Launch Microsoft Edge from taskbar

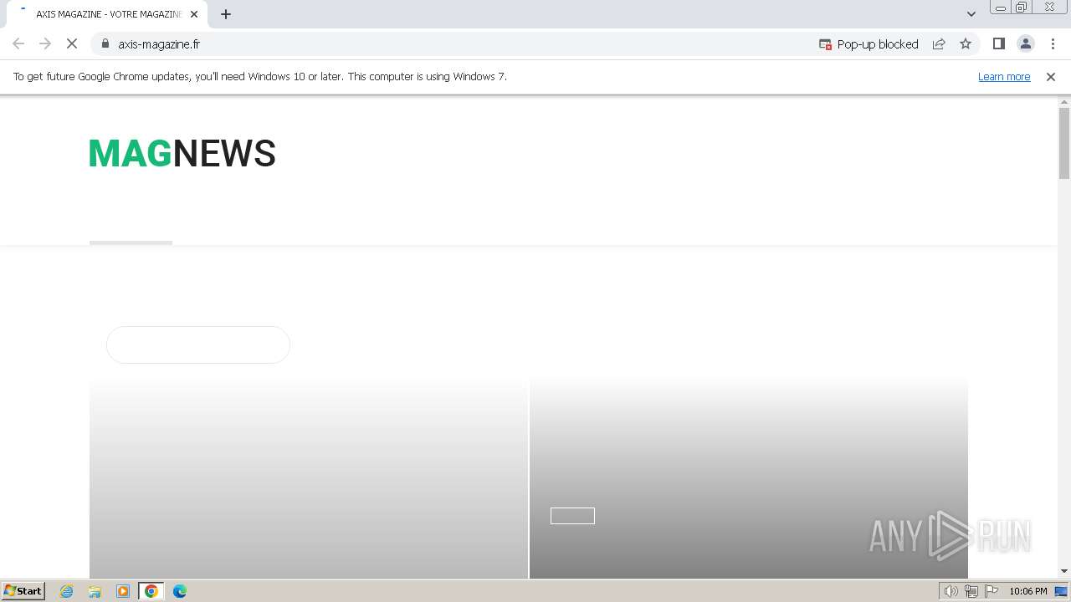pos(180,591)
